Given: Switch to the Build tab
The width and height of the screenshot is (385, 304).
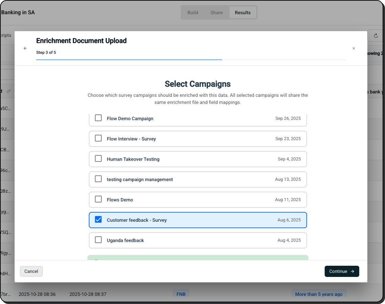Looking at the screenshot, I should [192, 13].
